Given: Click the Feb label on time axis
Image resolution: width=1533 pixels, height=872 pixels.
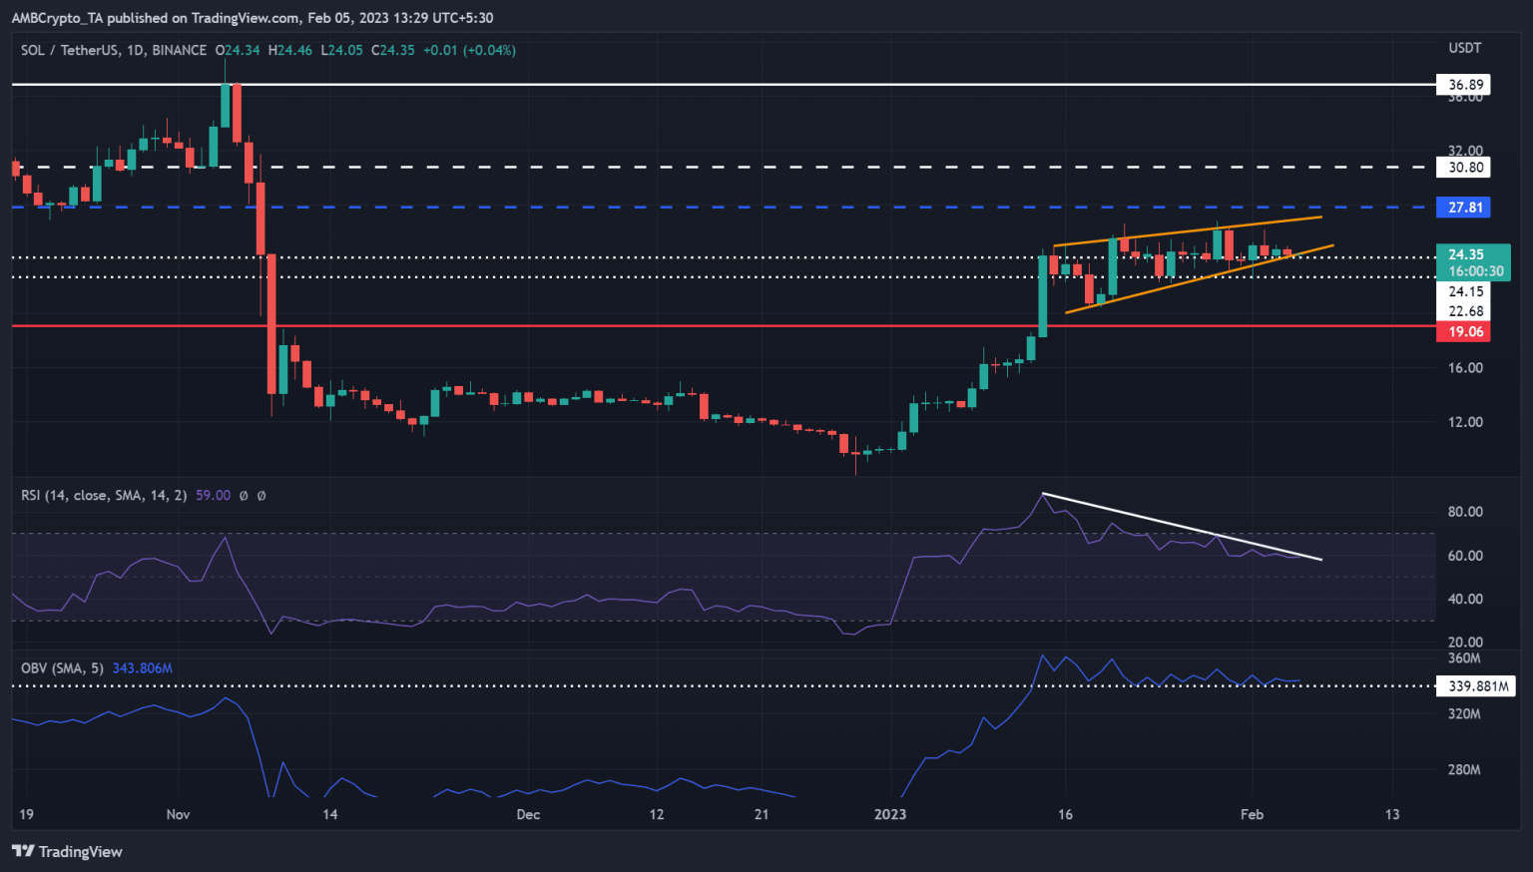Looking at the screenshot, I should [1252, 814].
